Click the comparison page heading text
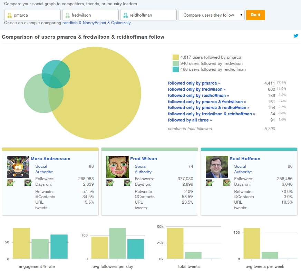The width and height of the screenshot is (301, 271). click(83, 37)
